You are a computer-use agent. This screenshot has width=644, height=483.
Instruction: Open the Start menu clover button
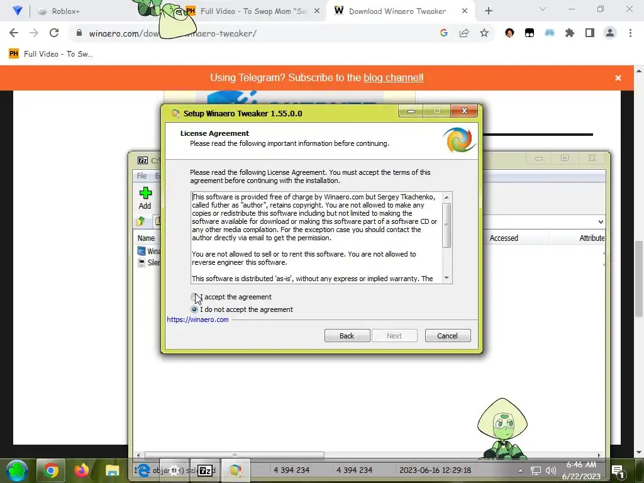[17, 470]
